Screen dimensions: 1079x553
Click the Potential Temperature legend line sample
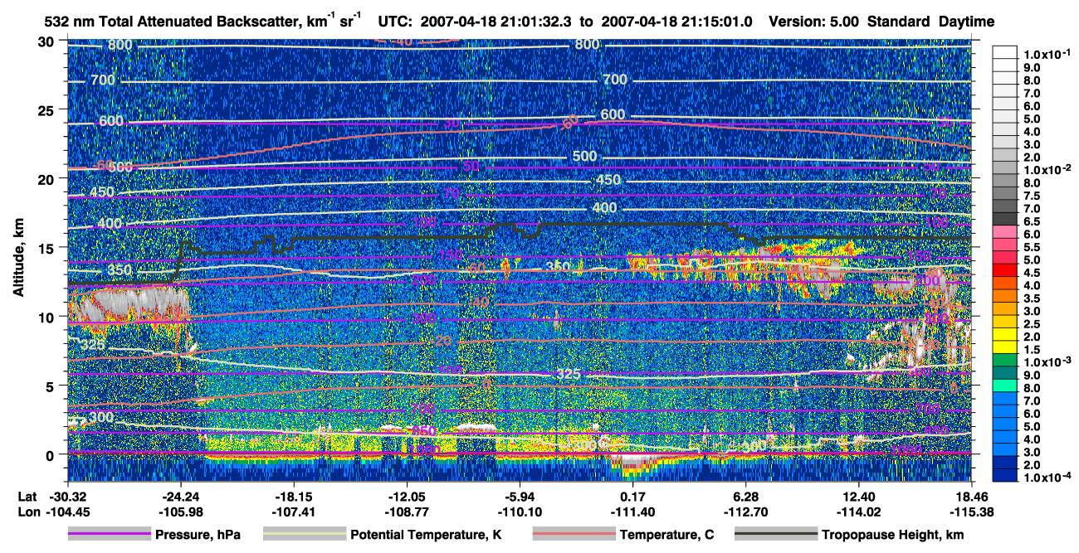(305, 535)
